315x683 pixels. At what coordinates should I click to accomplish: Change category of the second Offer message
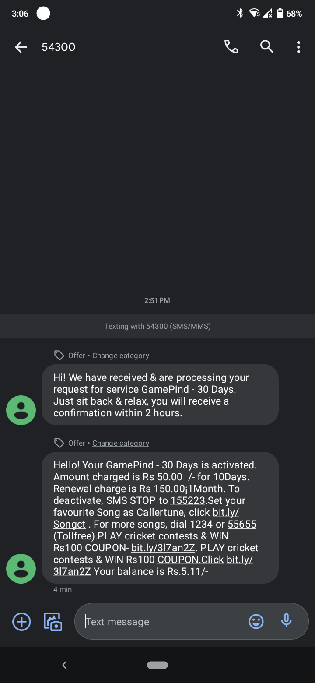[120, 443]
